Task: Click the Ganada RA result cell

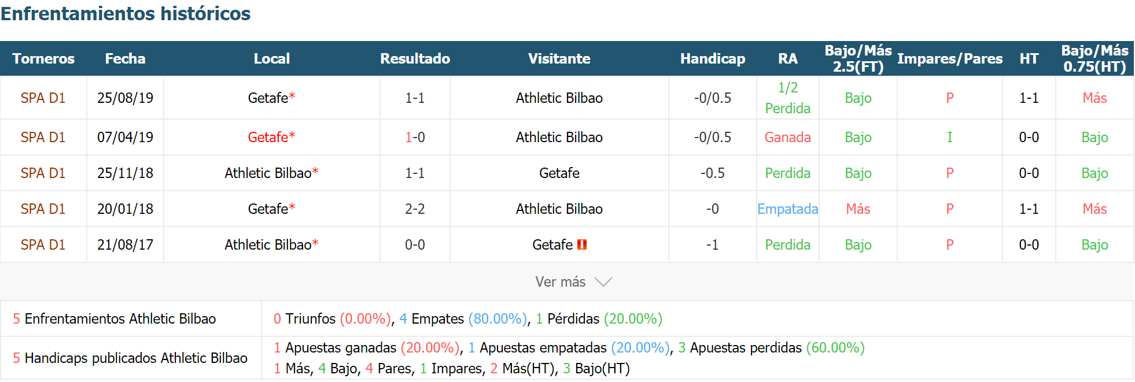Action: (x=787, y=137)
